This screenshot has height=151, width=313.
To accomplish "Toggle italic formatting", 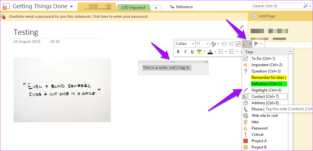I will pyautogui.click(x=185, y=52).
